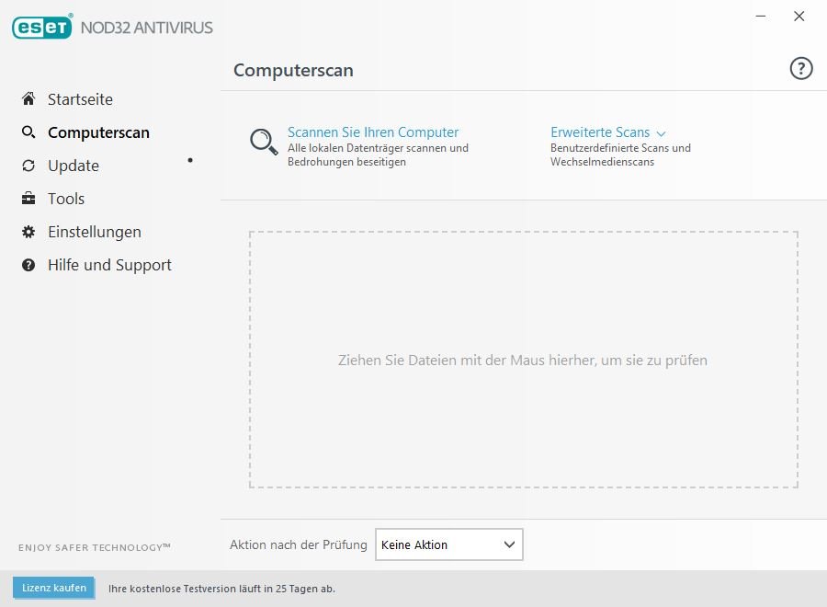Click the Computerscan magnifier icon in sidebar
827x607 pixels.
(28, 132)
